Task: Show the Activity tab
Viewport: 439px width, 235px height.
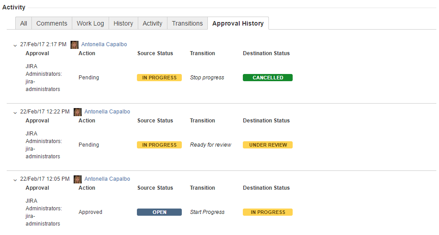Action: (152, 23)
